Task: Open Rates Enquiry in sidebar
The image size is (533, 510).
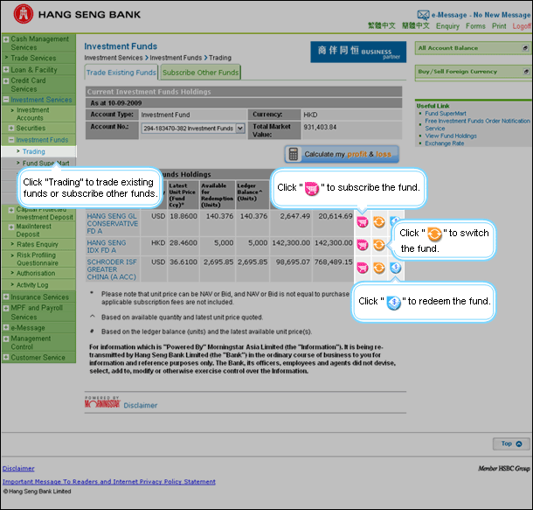Action: point(38,244)
